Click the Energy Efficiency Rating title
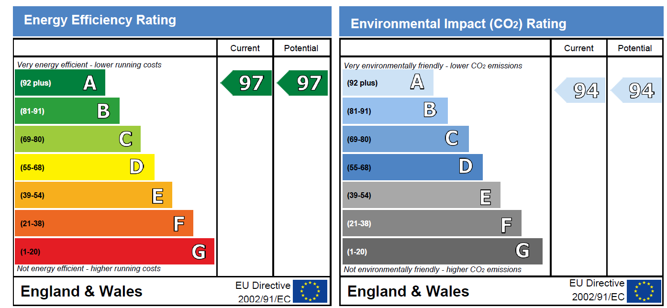The image size is (667, 308). pos(100,21)
